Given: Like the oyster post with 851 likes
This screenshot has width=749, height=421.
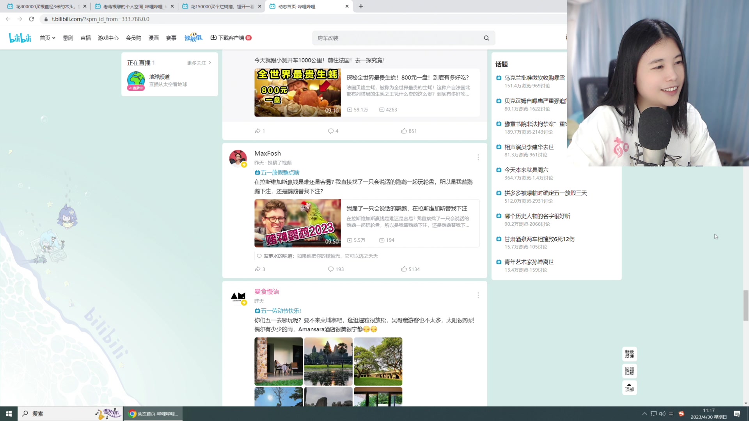Looking at the screenshot, I should click(x=404, y=131).
